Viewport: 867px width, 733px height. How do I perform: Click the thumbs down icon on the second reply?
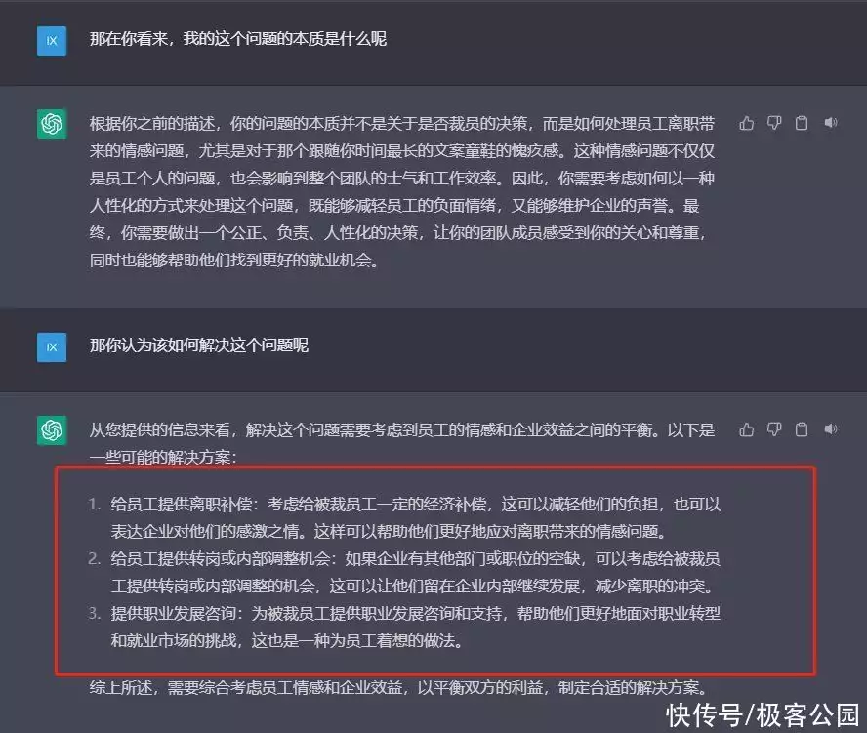point(774,428)
